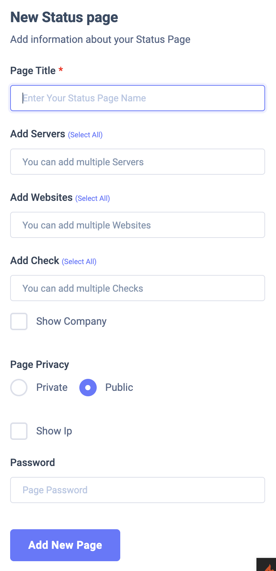Click the Public option label
This screenshot has height=571, width=276.
point(119,388)
